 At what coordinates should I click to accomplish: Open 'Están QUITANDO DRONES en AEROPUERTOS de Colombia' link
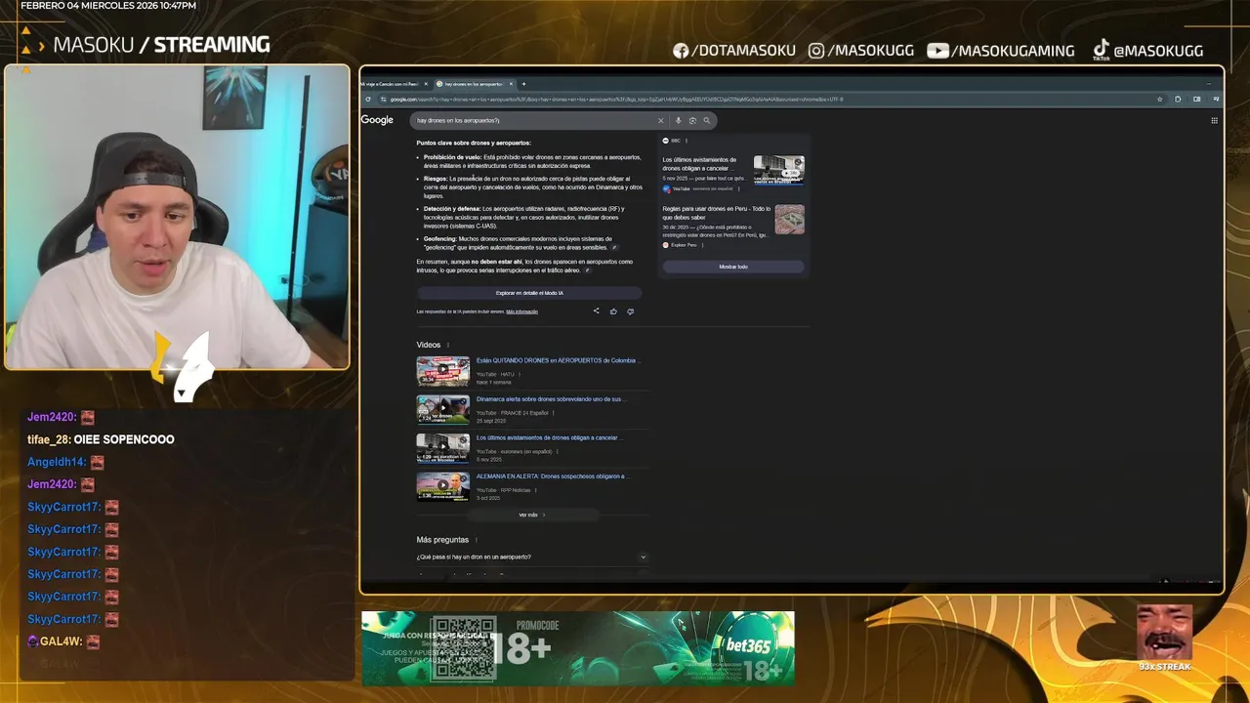(x=558, y=360)
